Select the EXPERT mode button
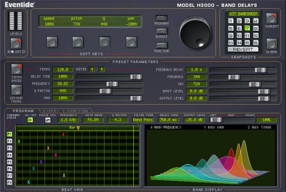The width and height of the screenshot is (286, 192). (161, 31)
